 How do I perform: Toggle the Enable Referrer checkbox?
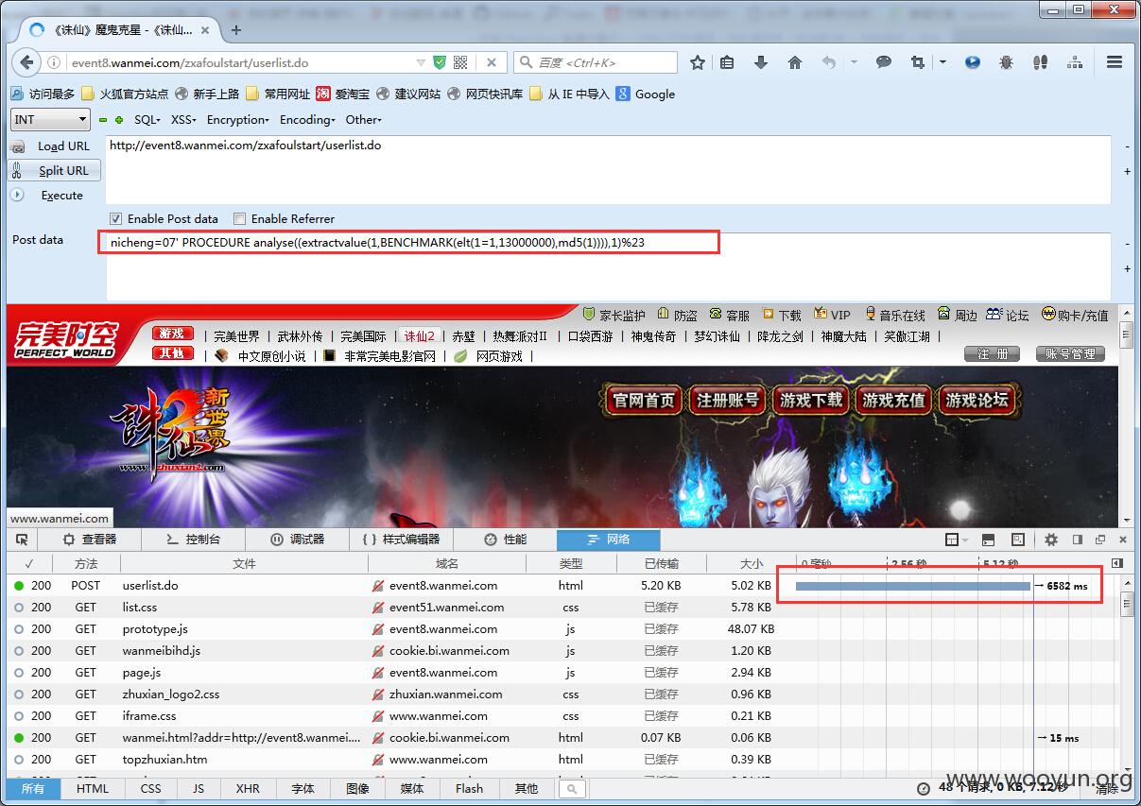coord(240,218)
